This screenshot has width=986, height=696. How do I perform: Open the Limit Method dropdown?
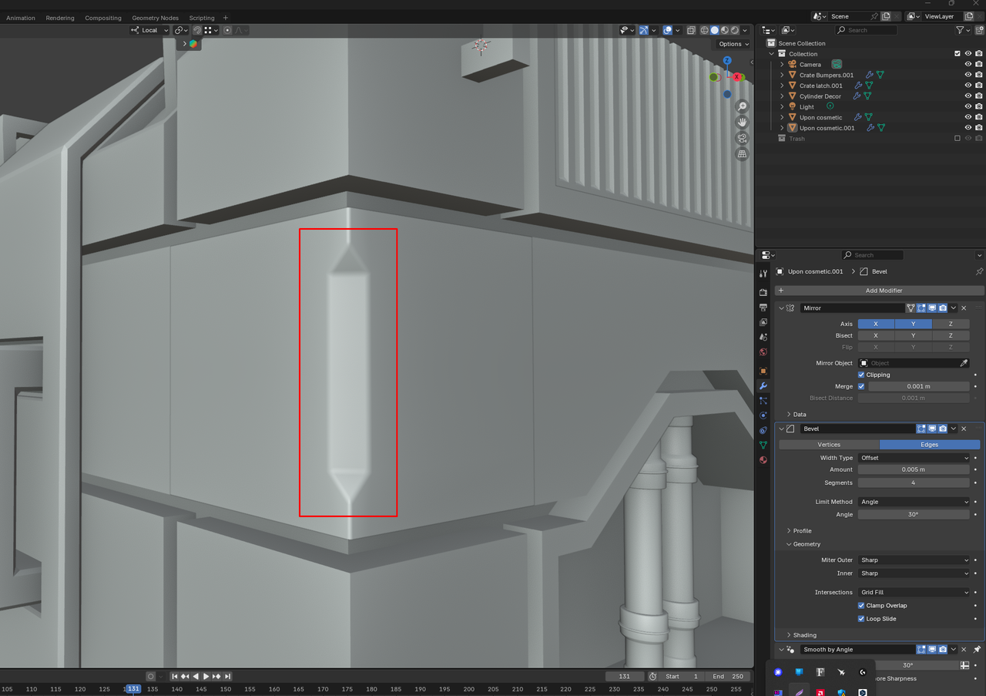[x=914, y=502]
